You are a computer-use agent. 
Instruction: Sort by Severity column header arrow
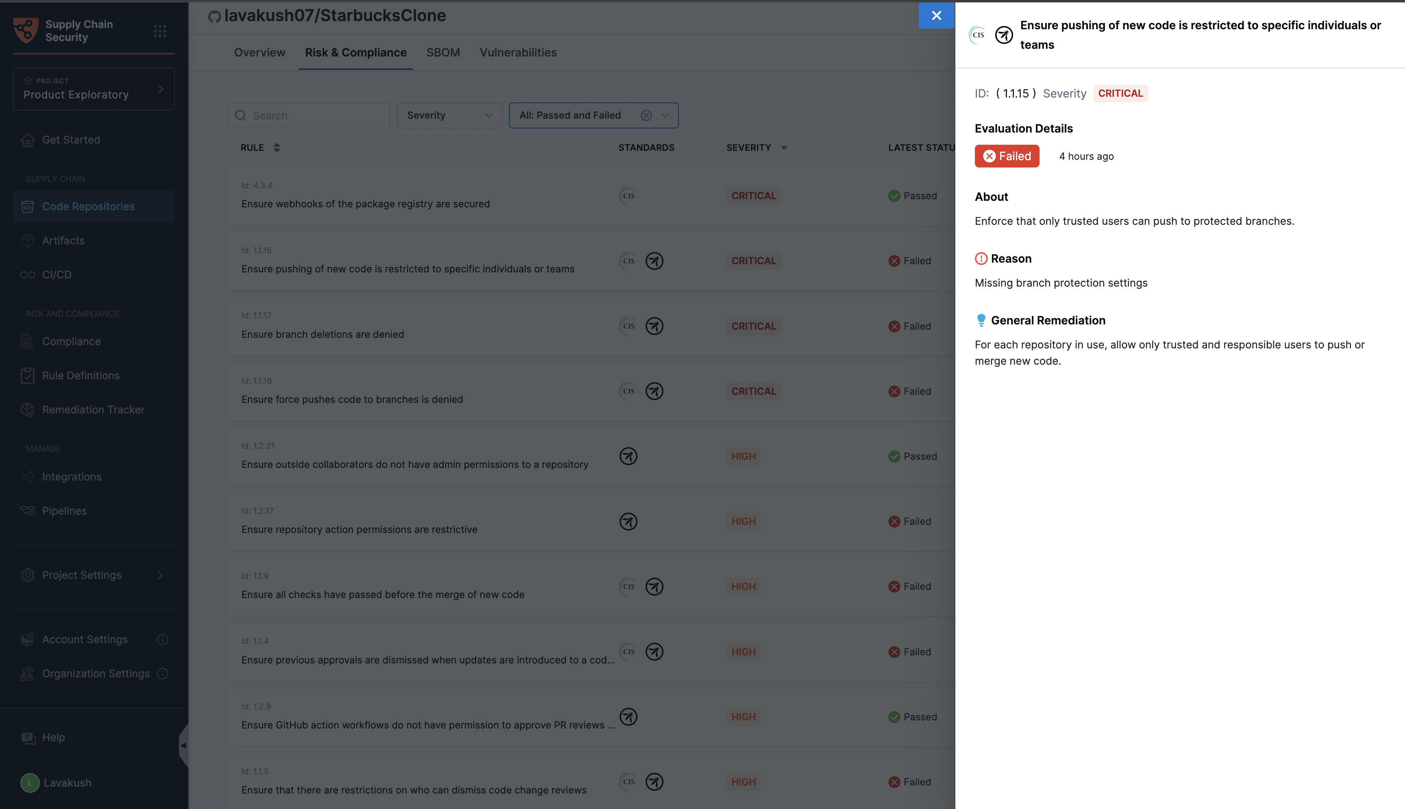click(784, 148)
